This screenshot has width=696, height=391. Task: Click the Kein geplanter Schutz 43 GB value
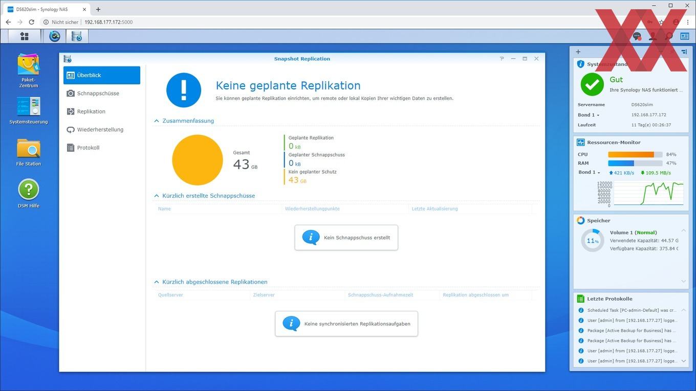click(297, 180)
